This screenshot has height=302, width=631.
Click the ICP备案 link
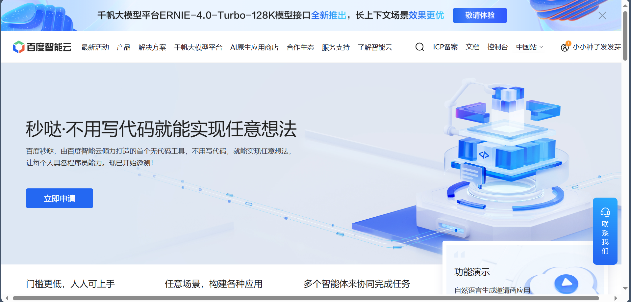point(445,47)
